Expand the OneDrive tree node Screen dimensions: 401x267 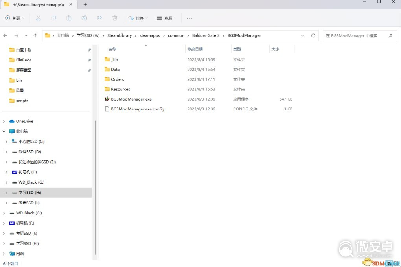[x=4, y=121]
